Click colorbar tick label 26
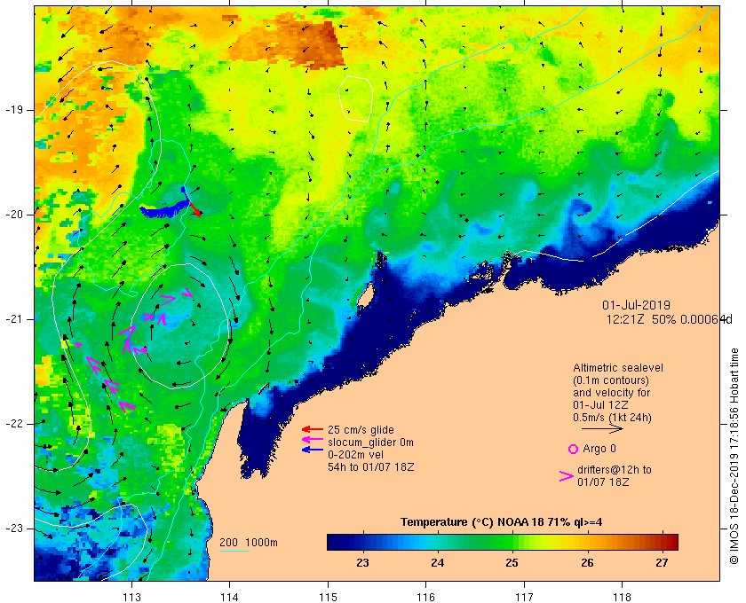746x603 pixels. point(587,563)
